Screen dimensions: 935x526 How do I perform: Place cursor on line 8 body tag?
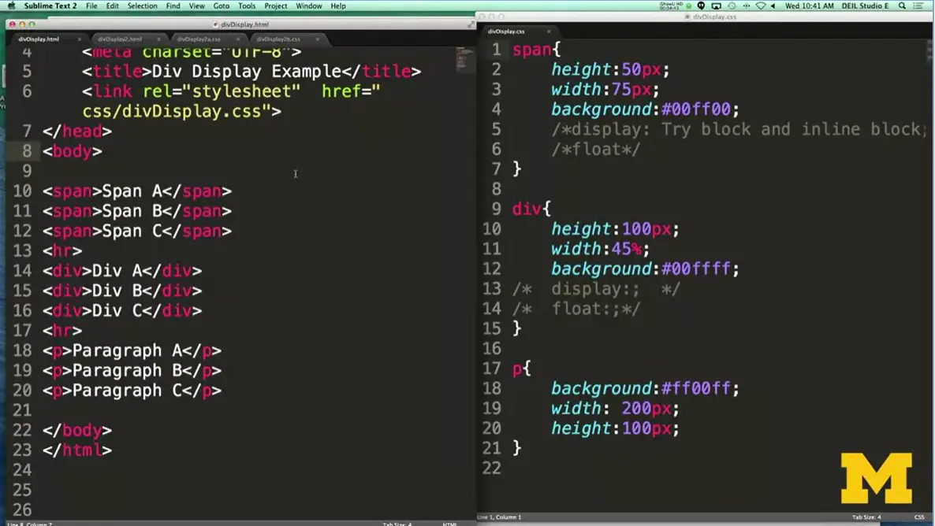pyautogui.click(x=73, y=151)
